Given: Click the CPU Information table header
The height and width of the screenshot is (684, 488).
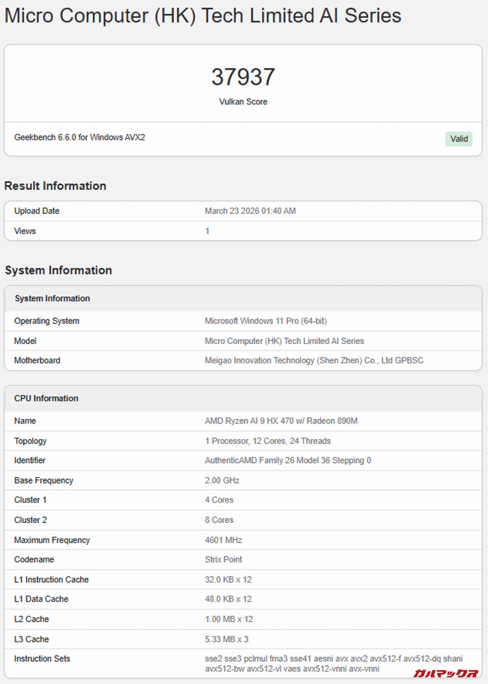Looking at the screenshot, I should pos(46,398).
